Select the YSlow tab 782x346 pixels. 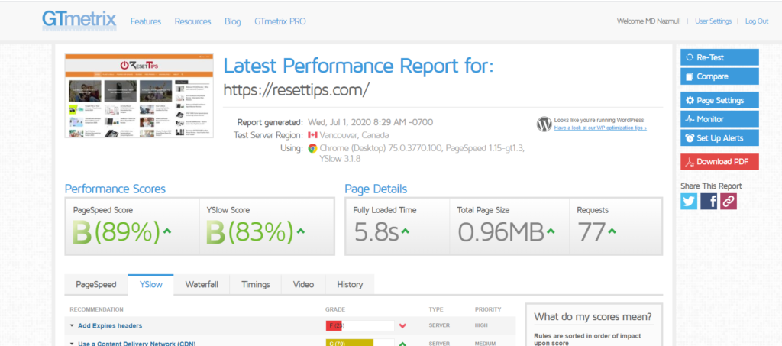point(150,285)
